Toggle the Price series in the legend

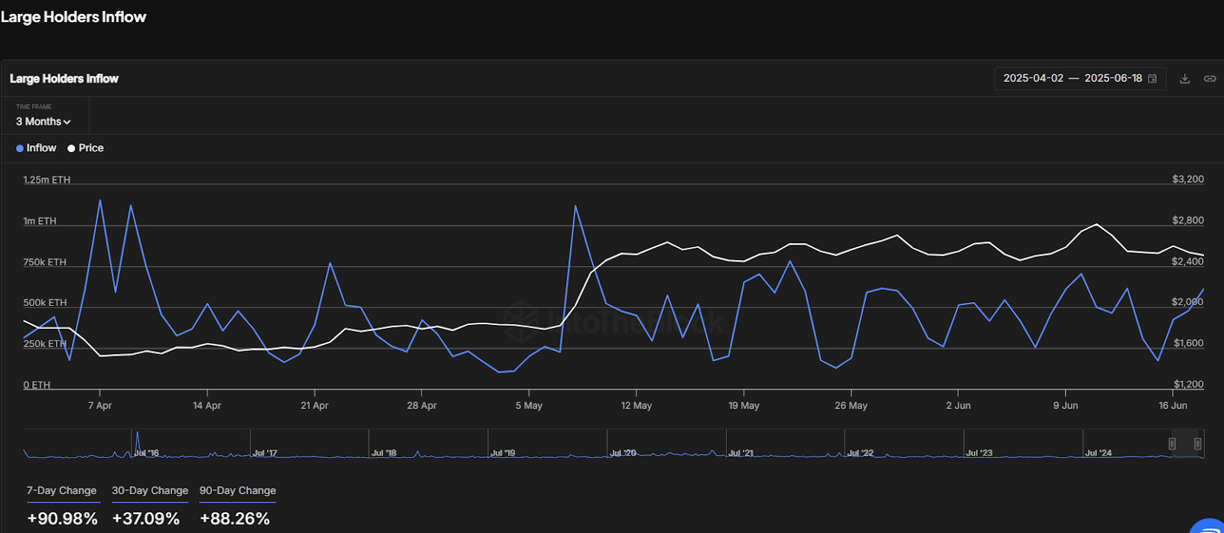click(x=86, y=148)
